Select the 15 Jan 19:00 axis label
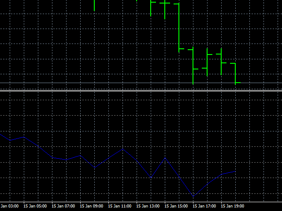The height and width of the screenshot is (211, 282). pos(233,206)
